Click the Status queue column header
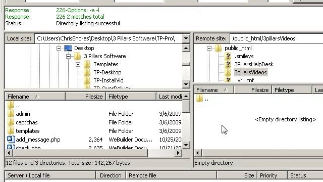The image size is (323, 182). click(305, 175)
